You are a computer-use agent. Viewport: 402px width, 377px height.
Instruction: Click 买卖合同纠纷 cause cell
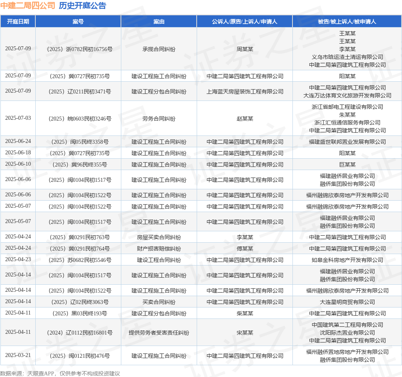tap(159, 302)
